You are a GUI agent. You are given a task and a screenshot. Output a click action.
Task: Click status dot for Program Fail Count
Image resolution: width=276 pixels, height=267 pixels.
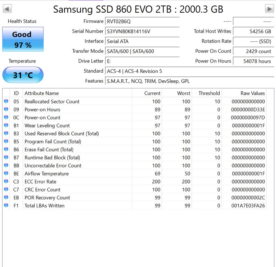click(x=6, y=141)
